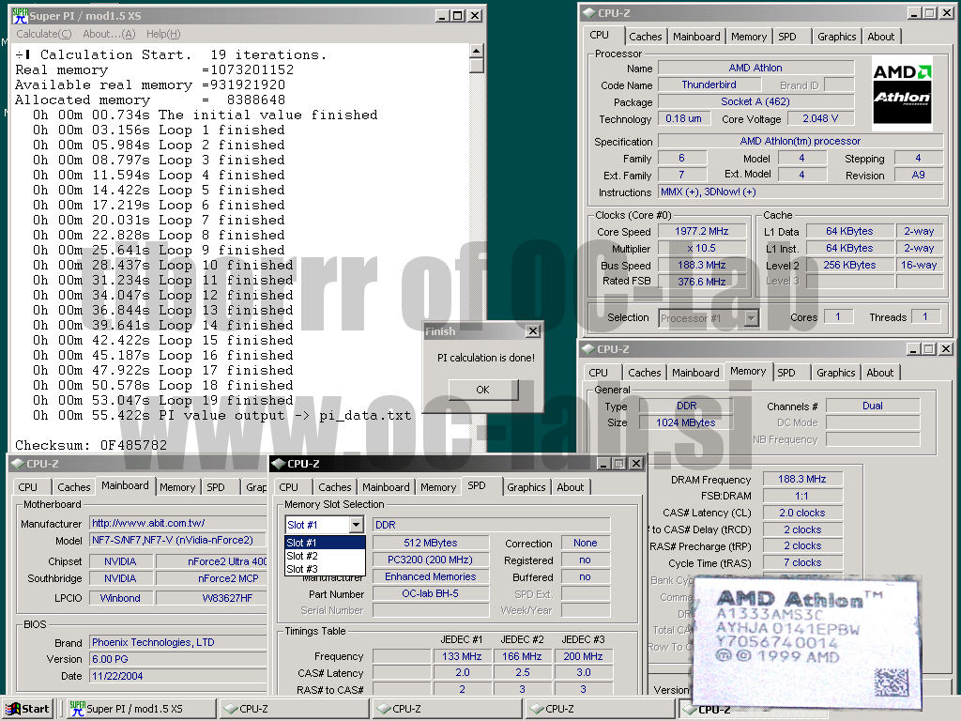Select the first CPU-Z taskbar button
Image resolution: width=961 pixels, height=721 pixels.
(293, 709)
